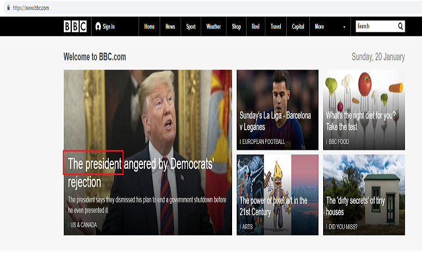The image size is (422, 263).
Task: Open the Capital section
Action: (298, 26)
